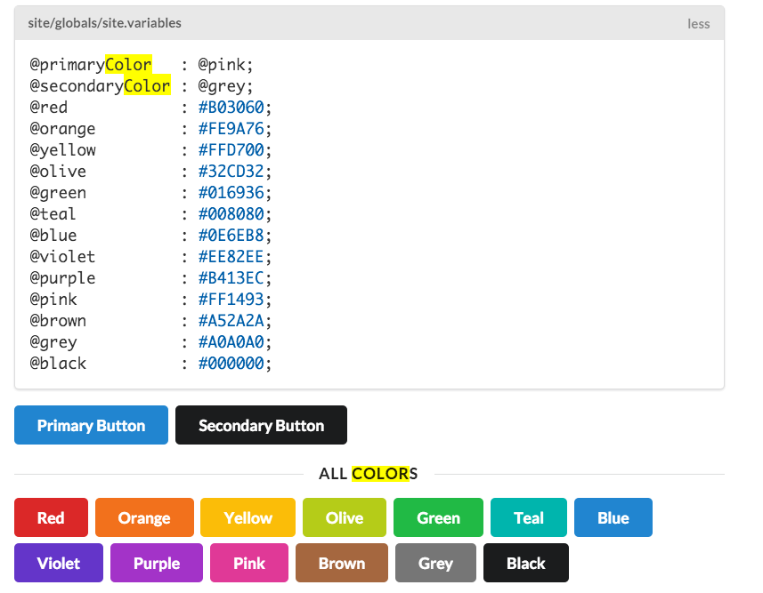This screenshot has height=593, width=763.
Task: Click the Primary Button
Action: 91,425
